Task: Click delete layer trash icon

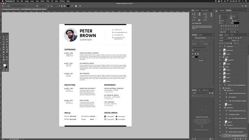Action: coord(245,139)
